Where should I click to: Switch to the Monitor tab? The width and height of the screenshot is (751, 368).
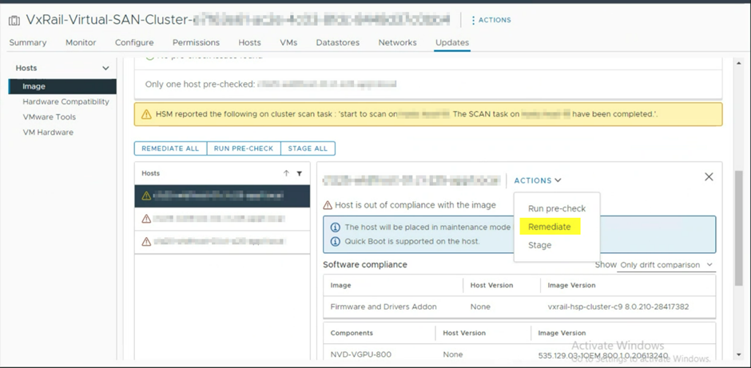point(81,42)
